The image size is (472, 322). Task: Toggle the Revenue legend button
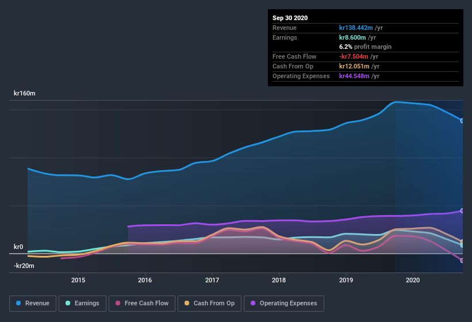click(x=33, y=304)
